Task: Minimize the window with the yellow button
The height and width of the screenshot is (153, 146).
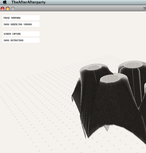Action: tap(8, 8)
